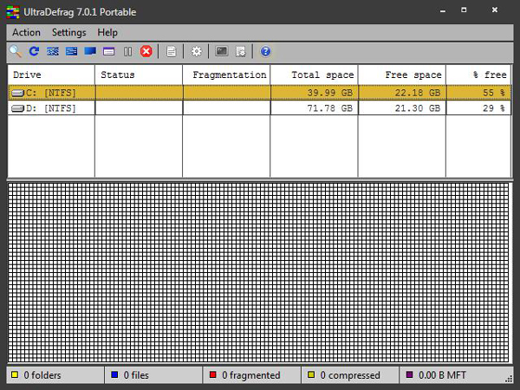Click the 71.78 GB total space cell
The image size is (520, 390).
314,108
